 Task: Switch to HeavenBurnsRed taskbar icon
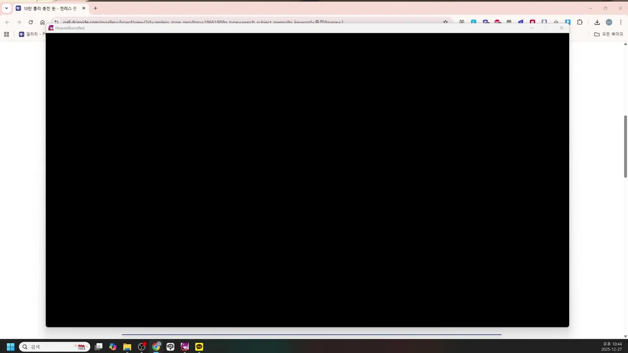(x=185, y=347)
